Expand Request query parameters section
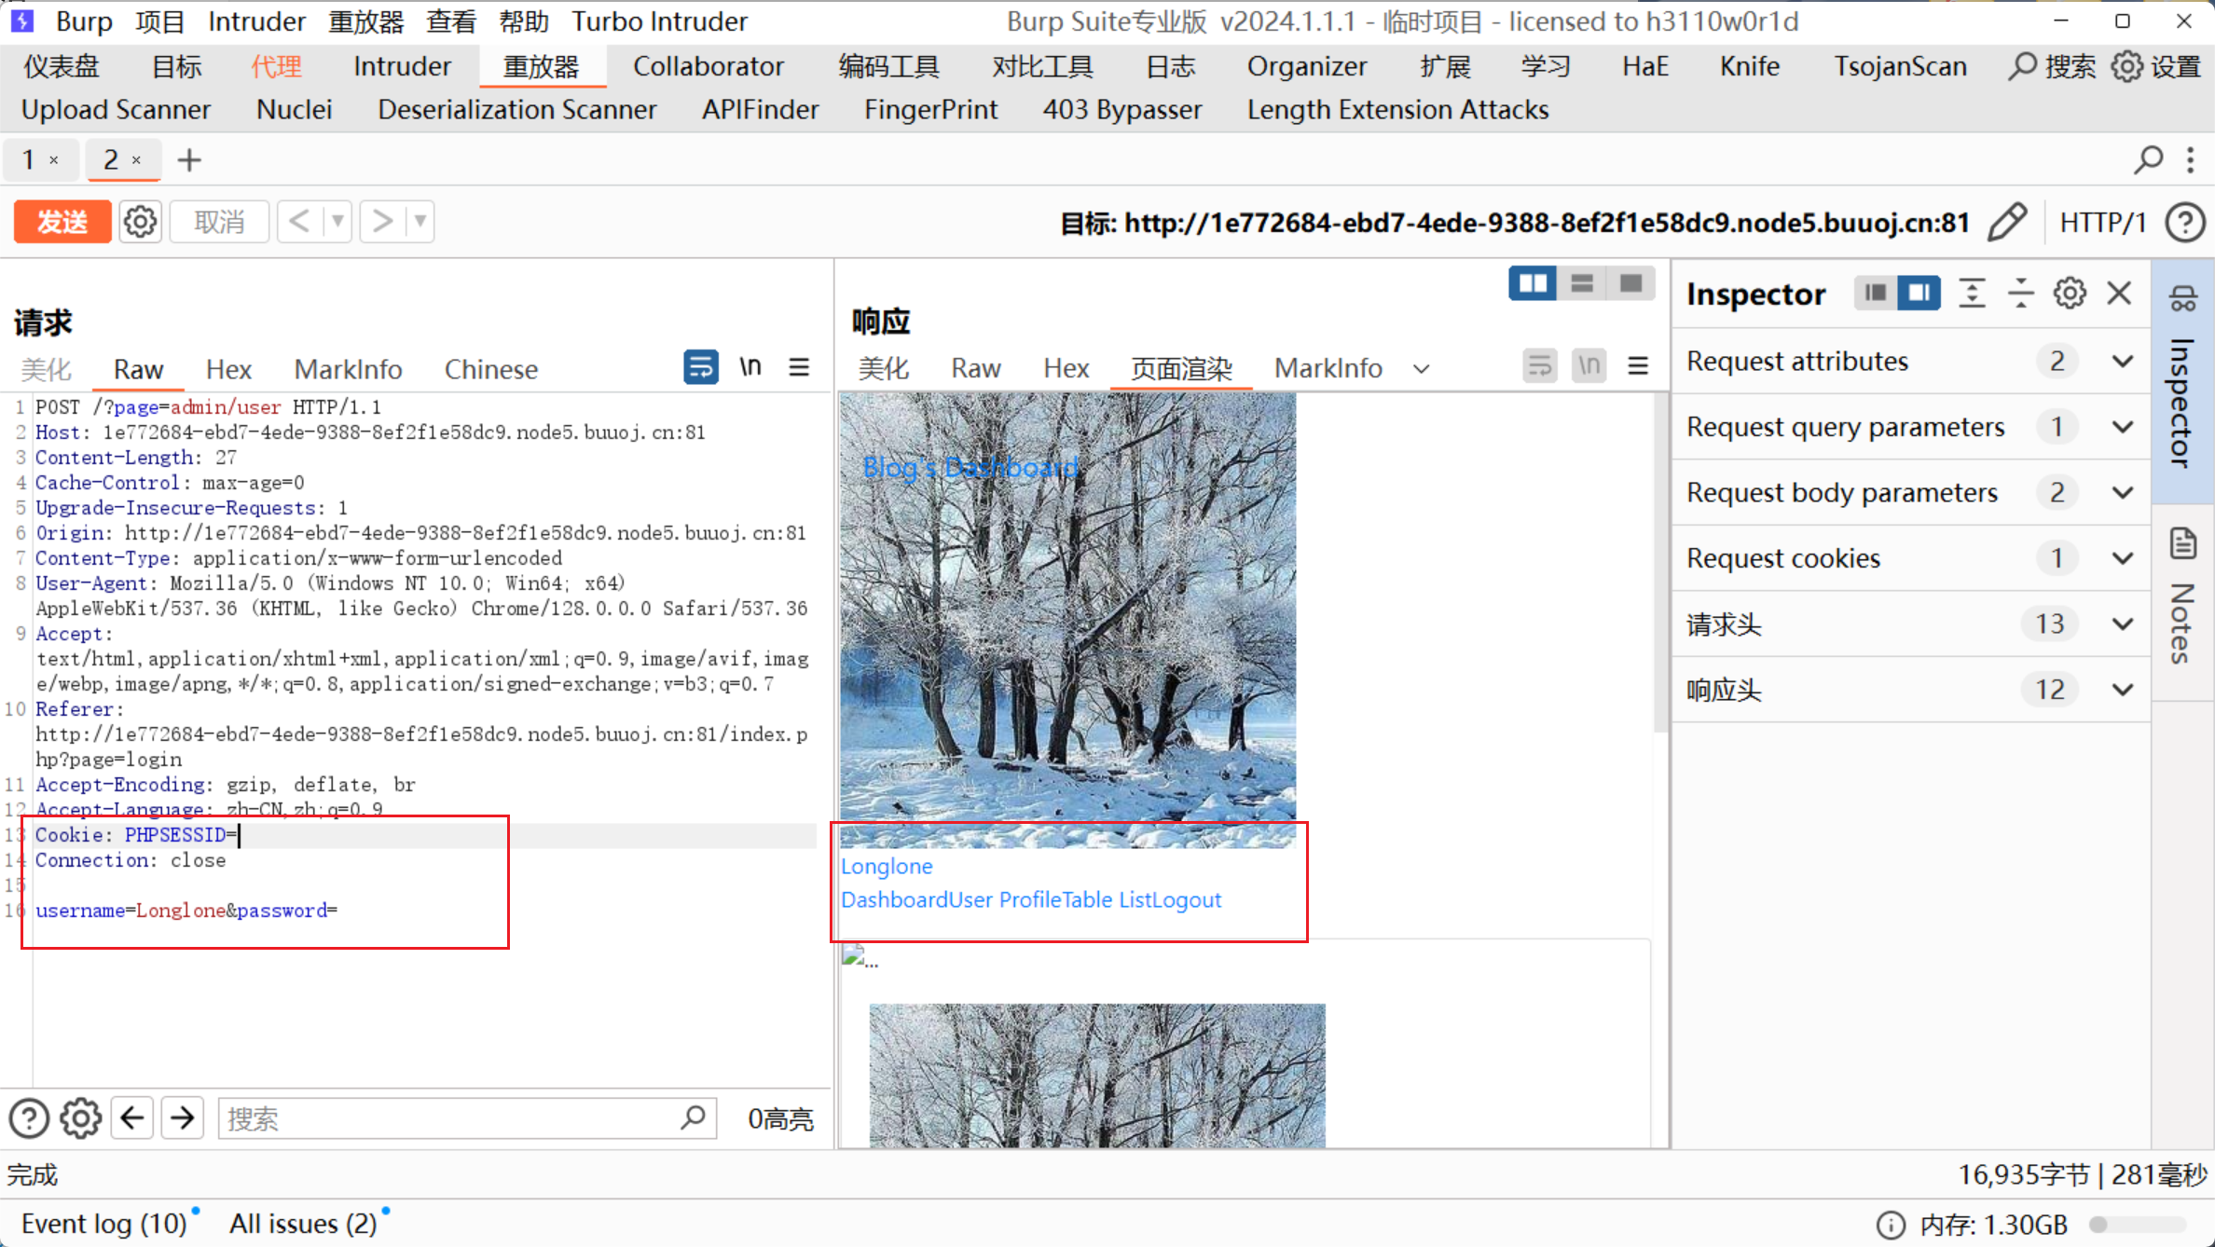 [2123, 427]
